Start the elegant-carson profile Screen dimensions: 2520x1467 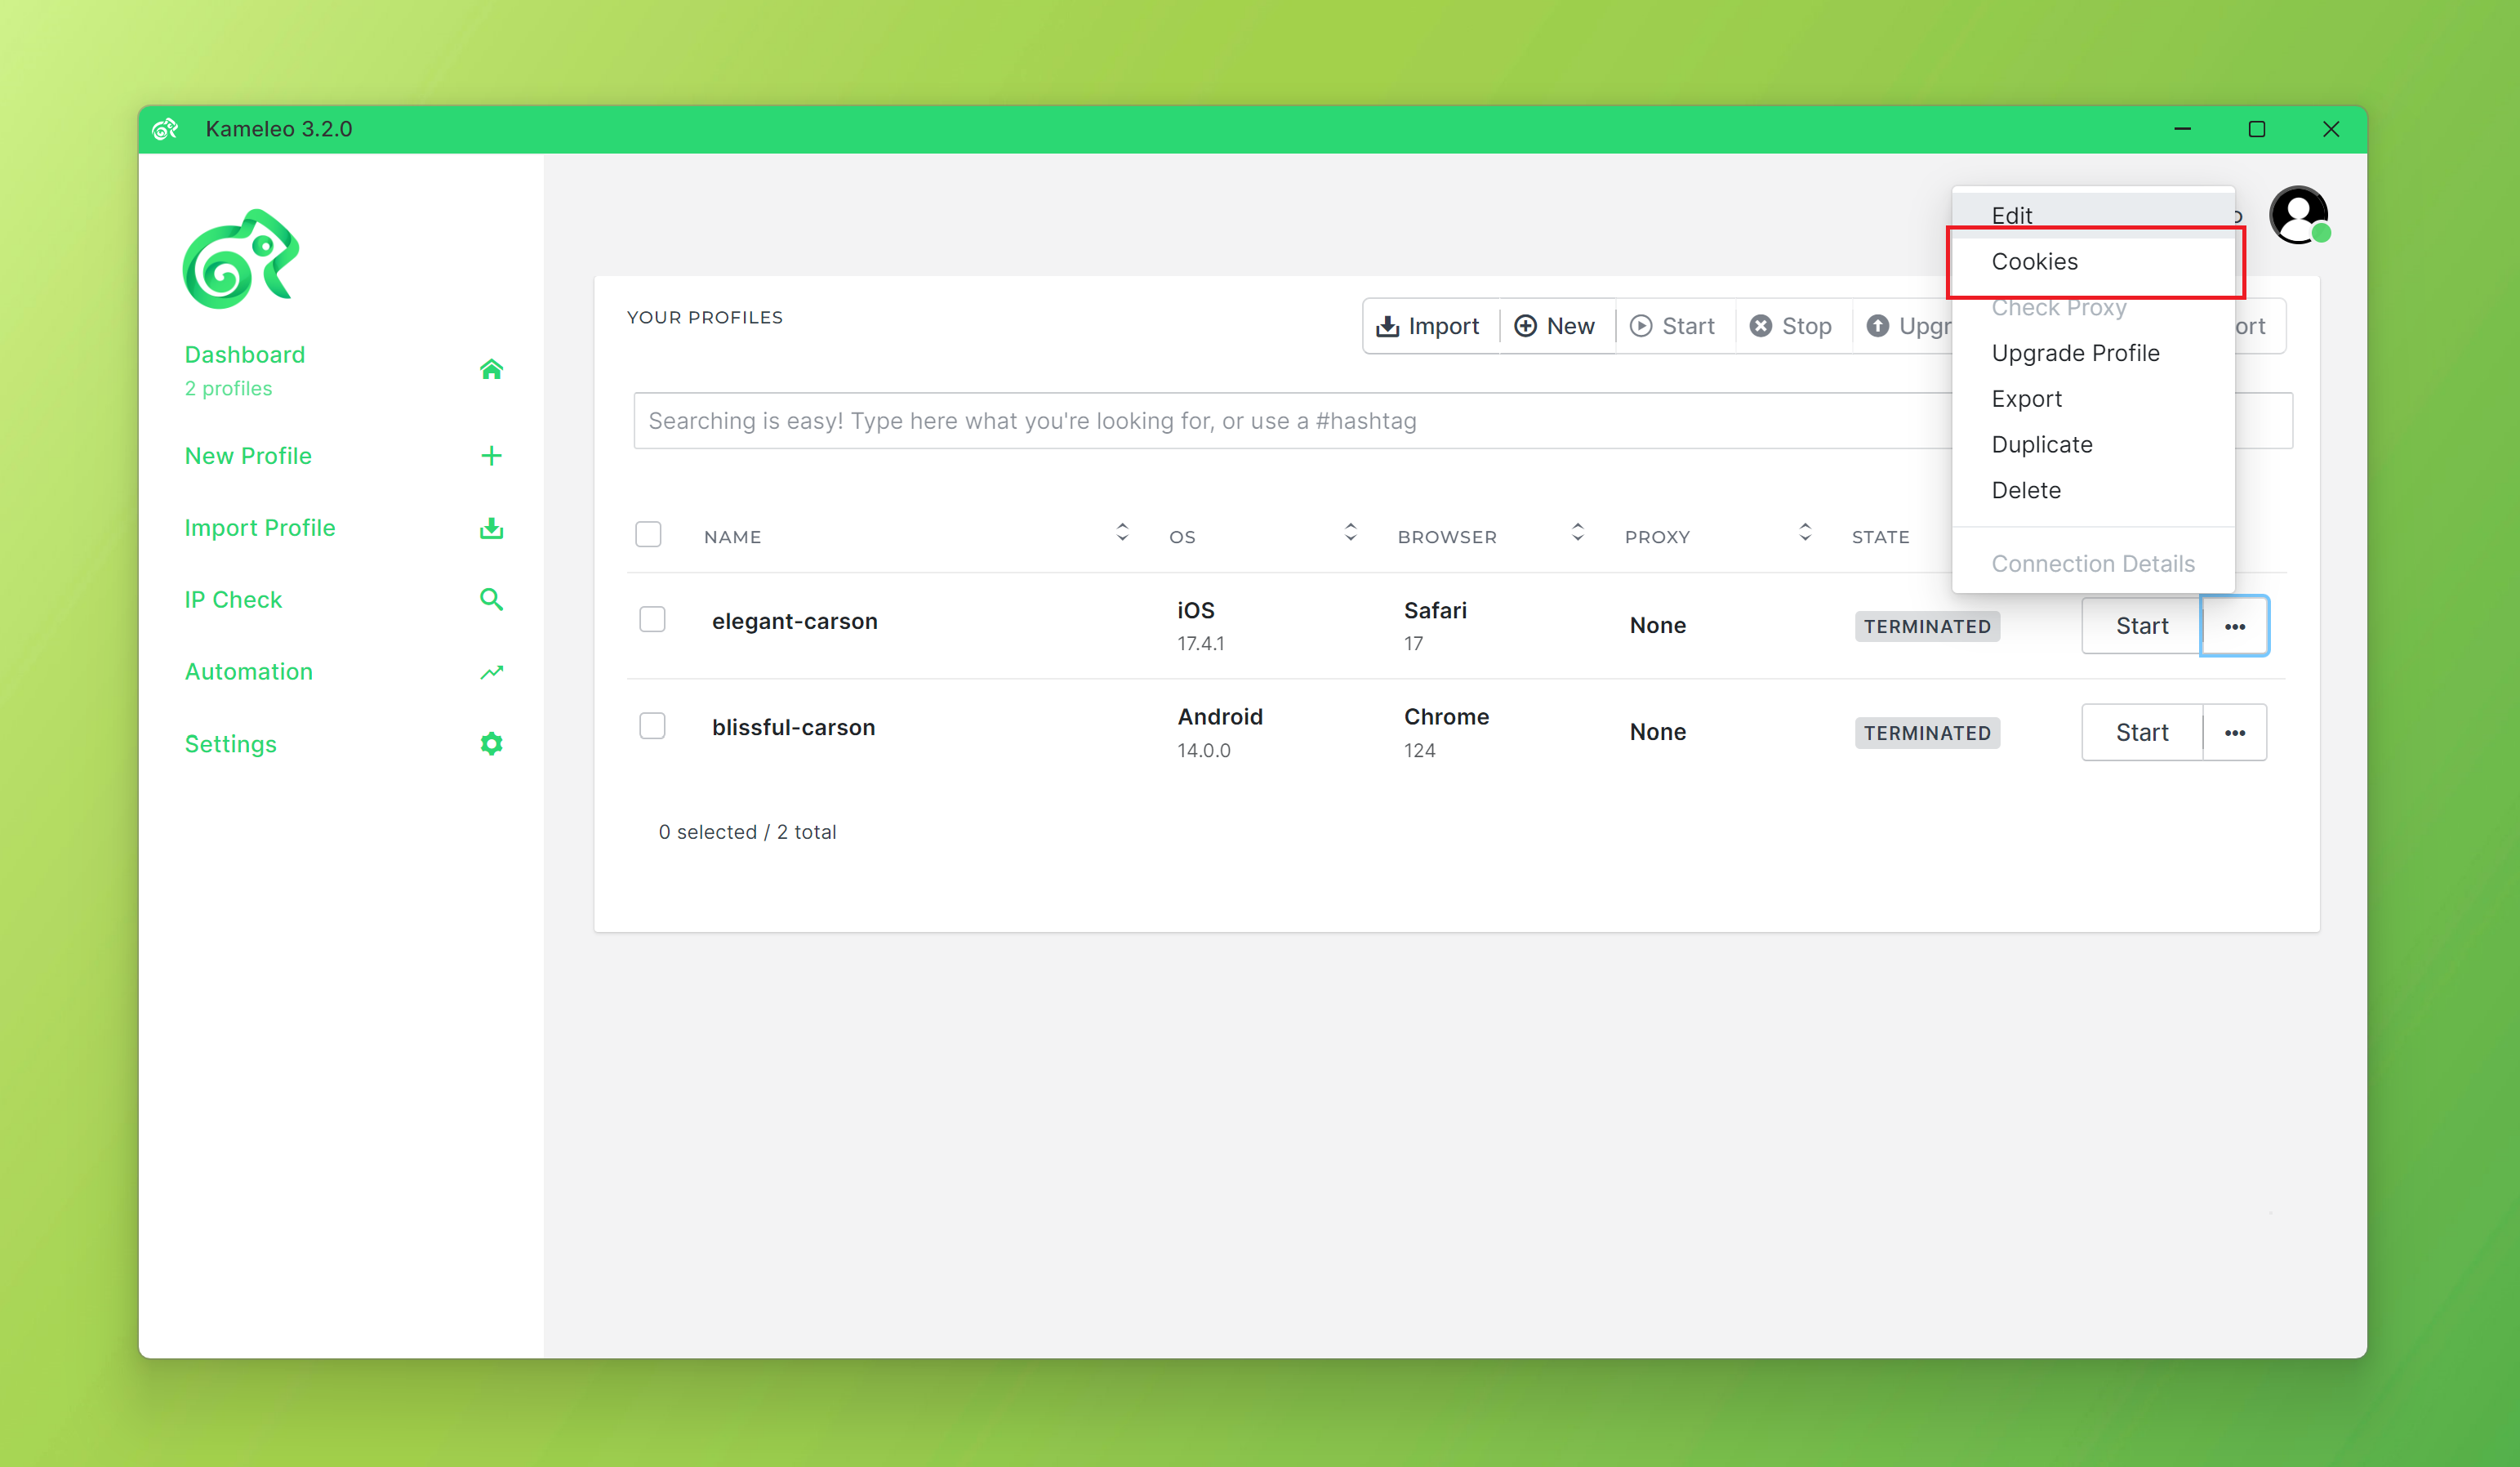click(2142, 626)
